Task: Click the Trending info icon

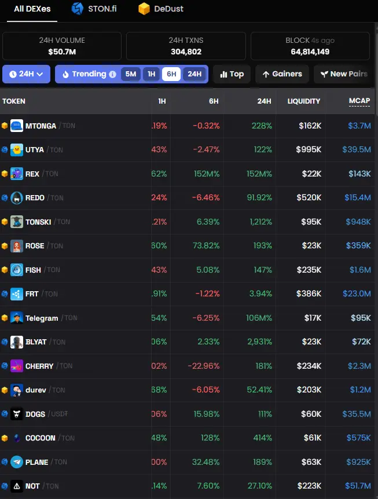Action: coord(113,74)
